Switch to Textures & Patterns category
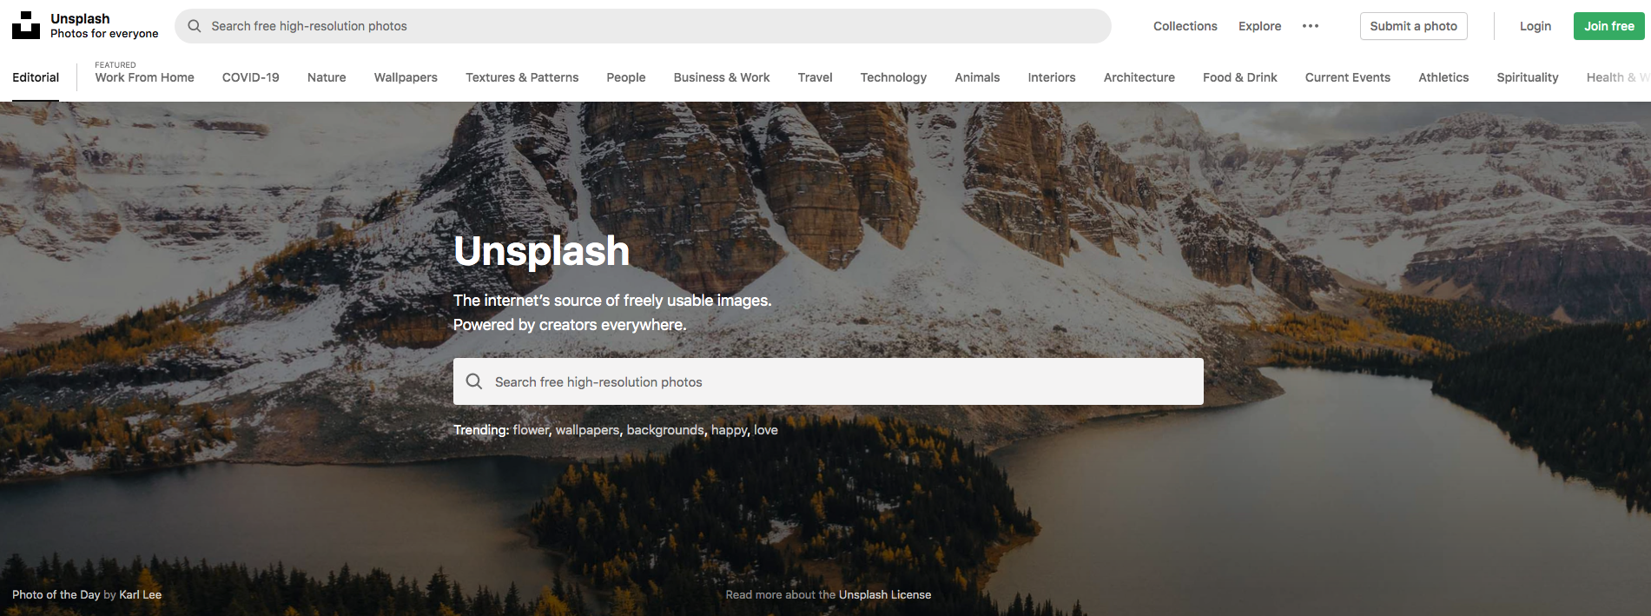 [522, 77]
